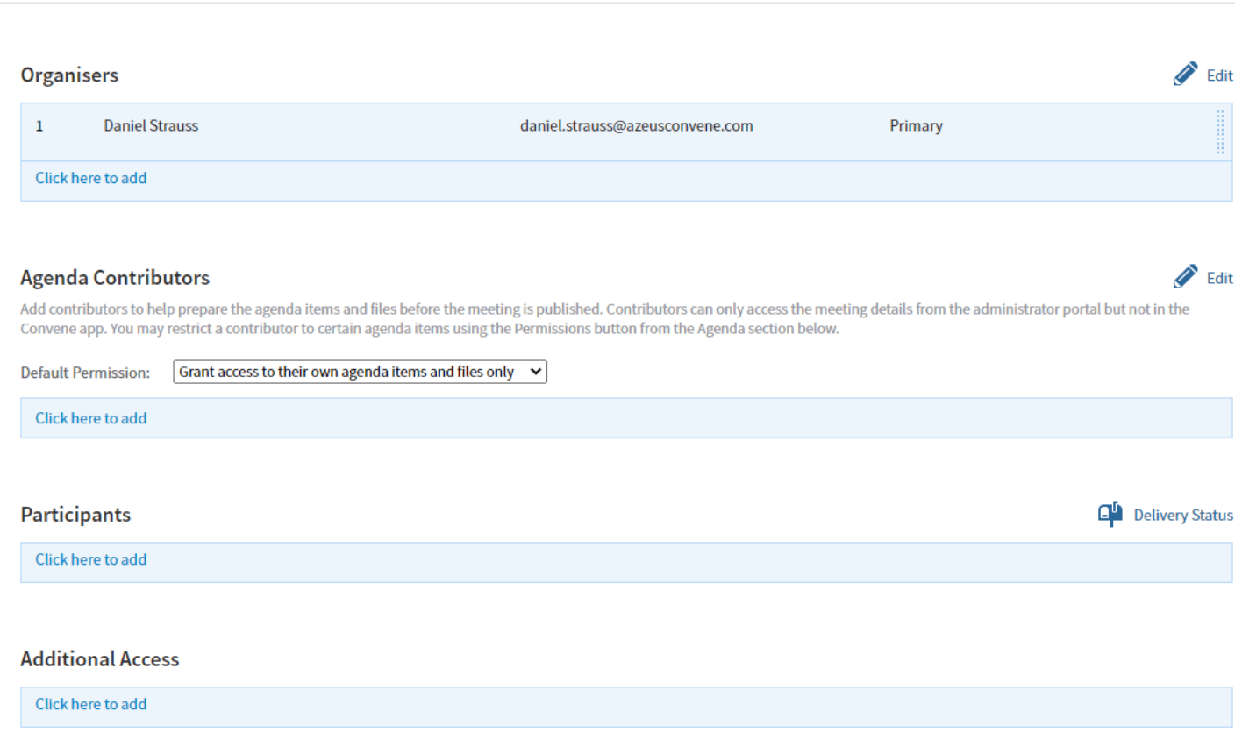Click the Additional Access section heading

click(100, 659)
